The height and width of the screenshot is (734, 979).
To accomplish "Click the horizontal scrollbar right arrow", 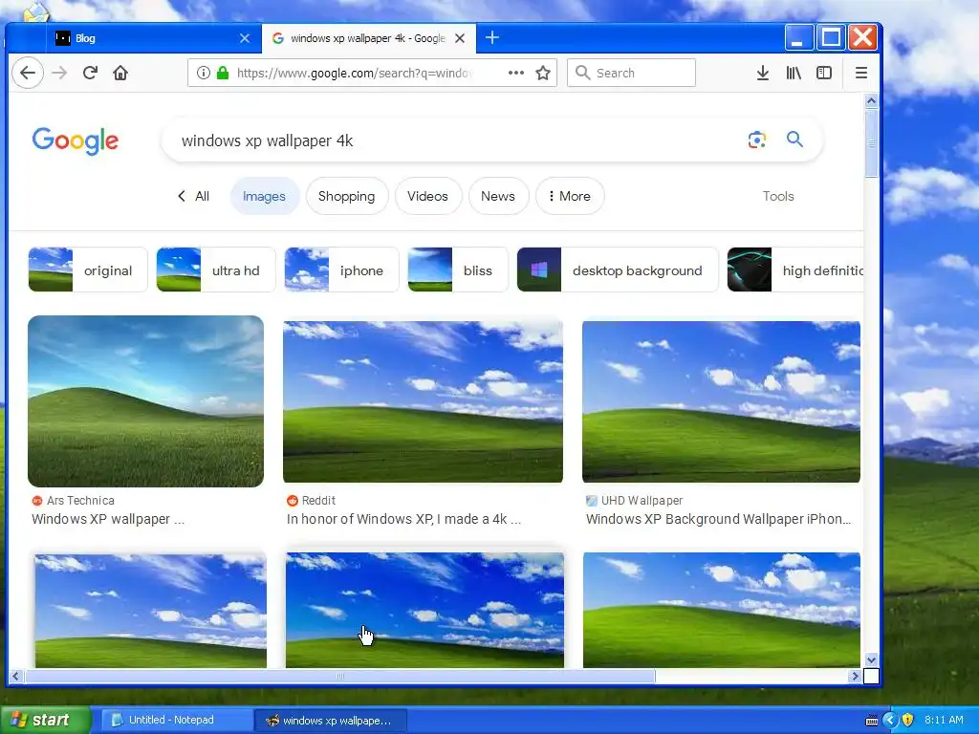I will tap(855, 676).
